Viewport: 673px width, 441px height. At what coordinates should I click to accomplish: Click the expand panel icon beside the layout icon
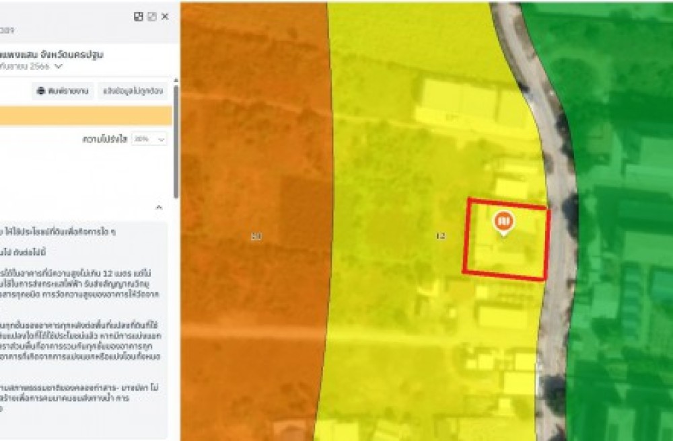pos(151,17)
